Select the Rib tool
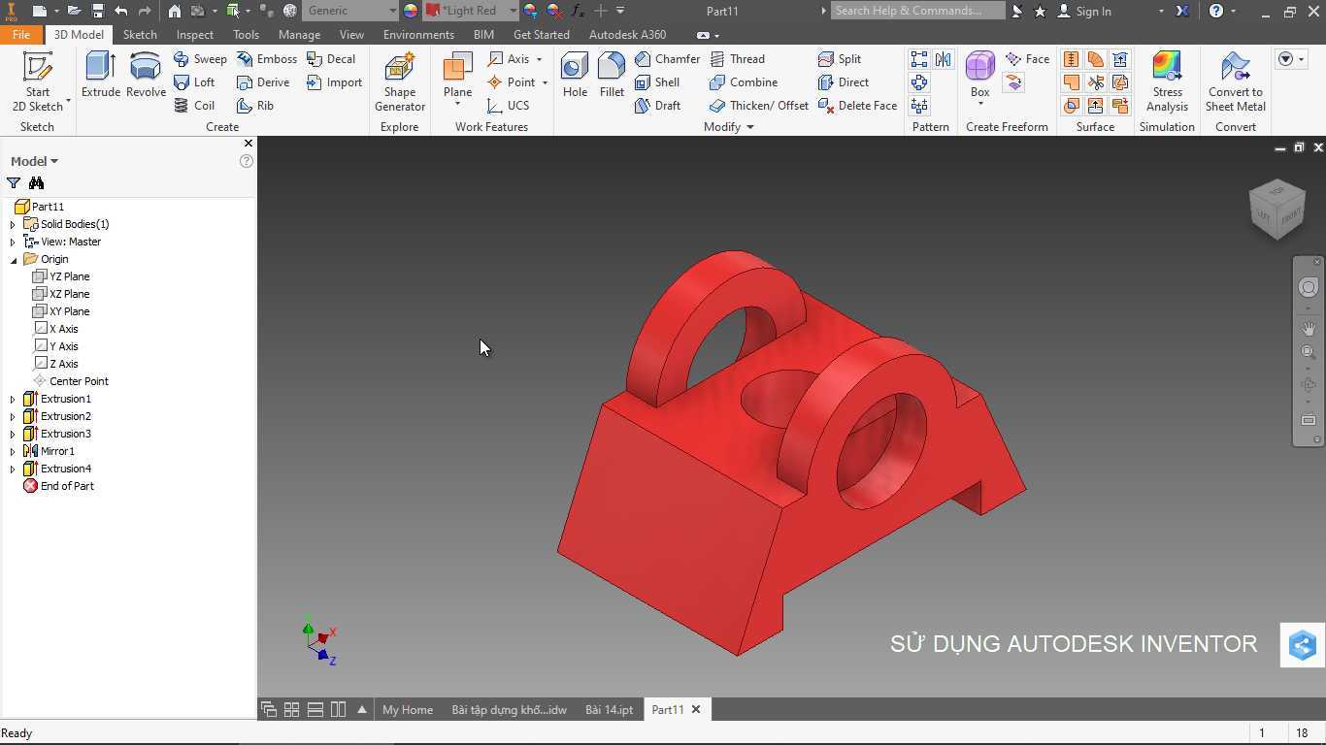The image size is (1326, 745). (x=255, y=106)
